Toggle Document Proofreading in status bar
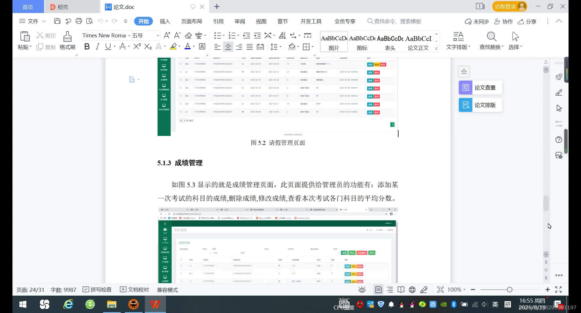 [135, 290]
